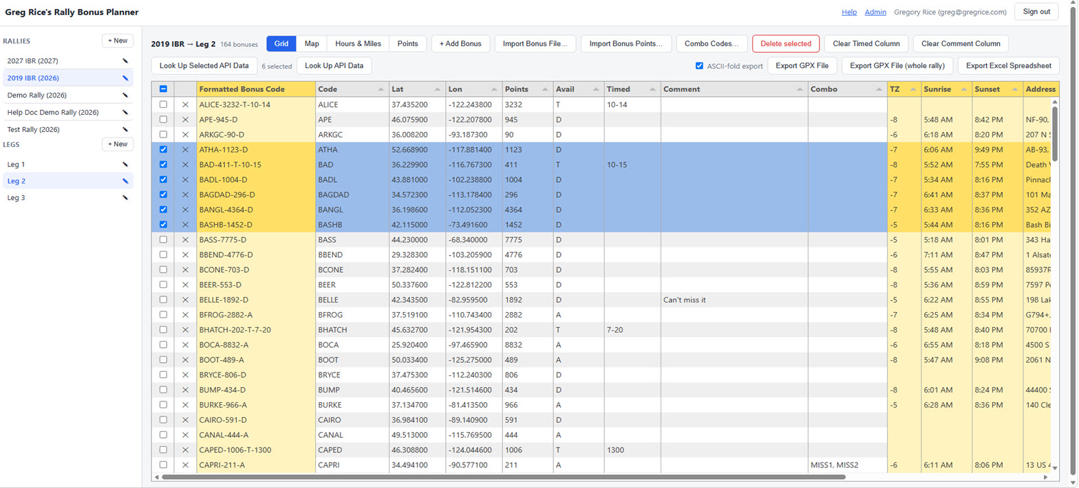1079x488 pixels.
Task: Uncheck the ATHA-1123-D row checkbox
Action: click(163, 150)
